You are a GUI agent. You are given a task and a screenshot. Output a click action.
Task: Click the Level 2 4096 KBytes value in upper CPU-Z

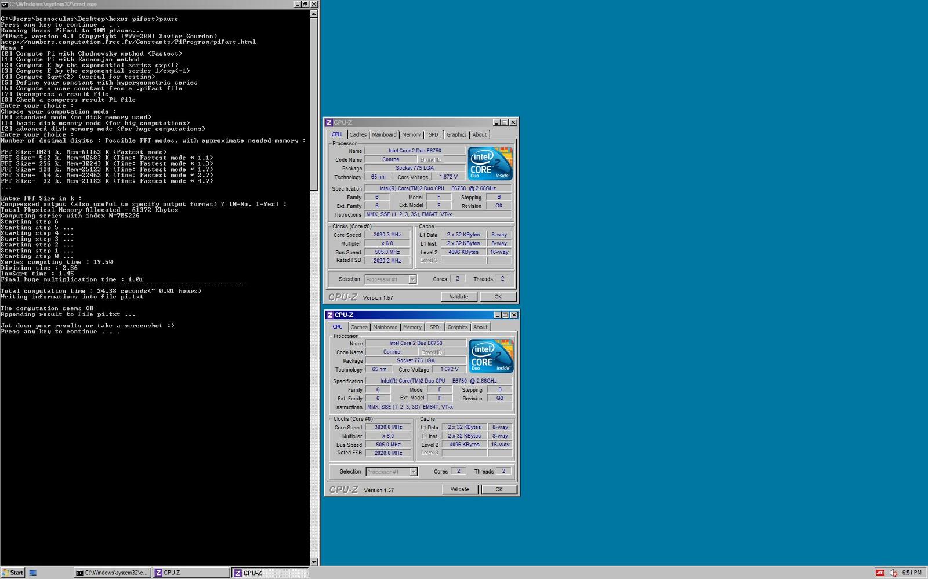click(x=463, y=252)
